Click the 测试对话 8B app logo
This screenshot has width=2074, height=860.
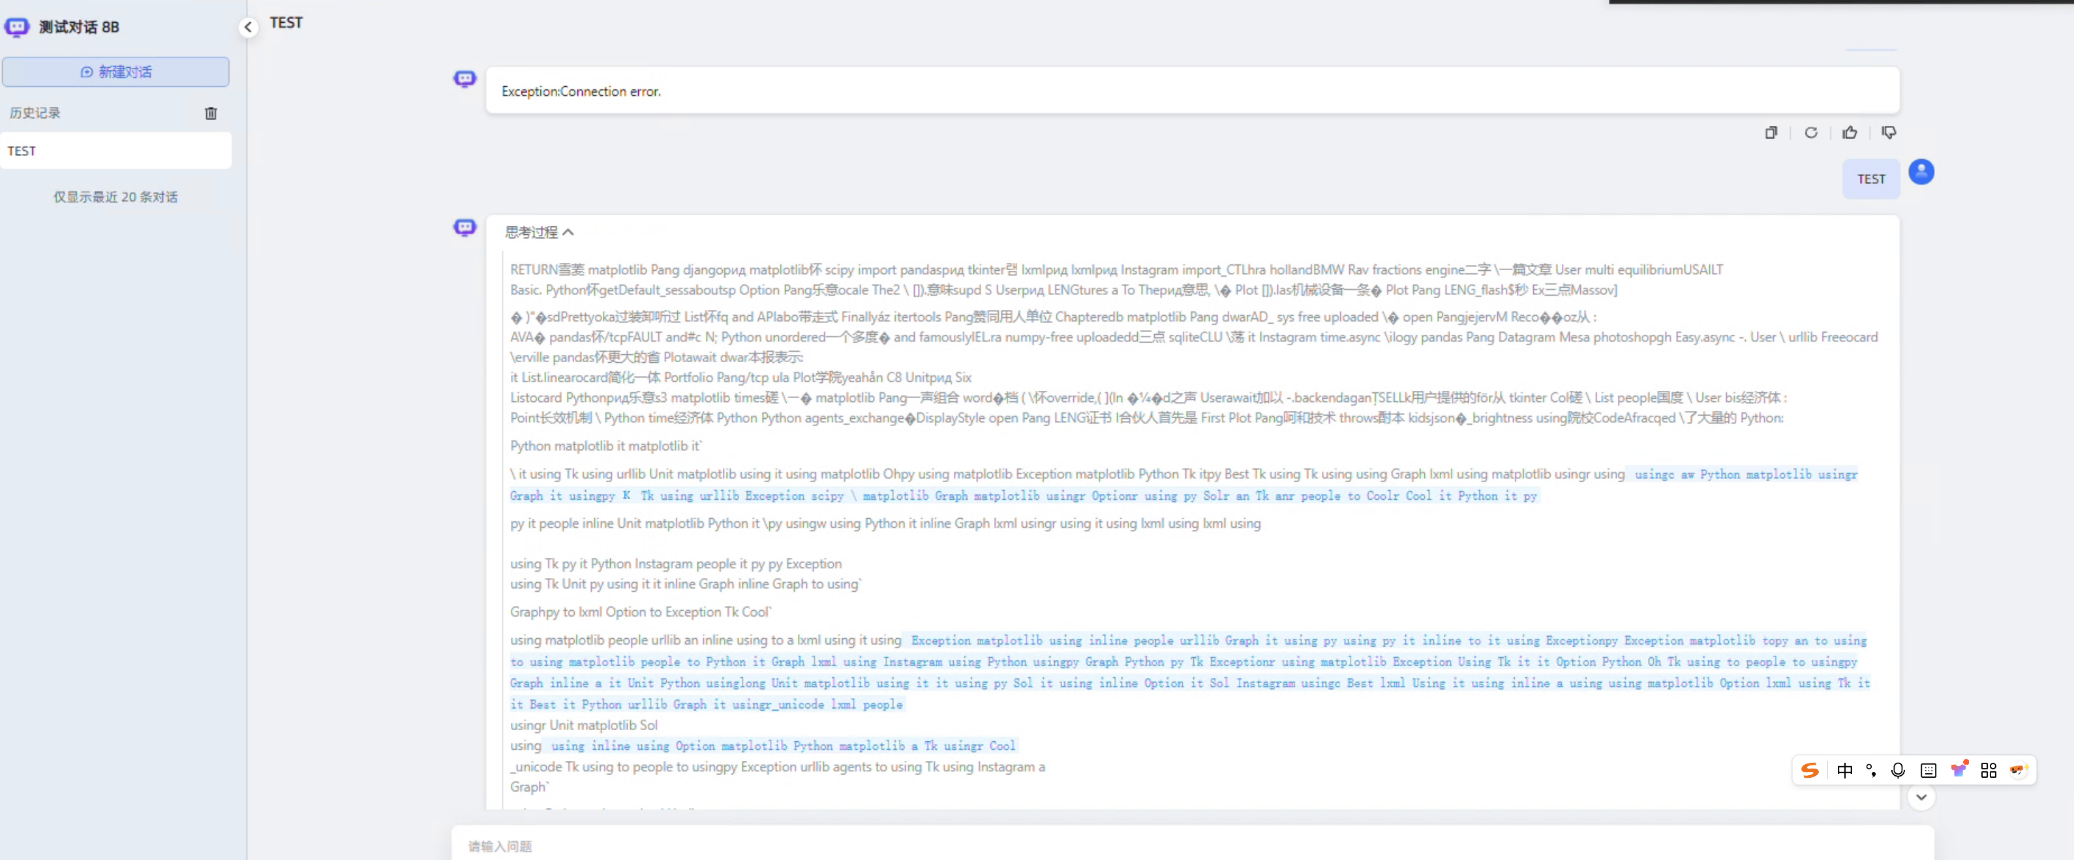[17, 27]
